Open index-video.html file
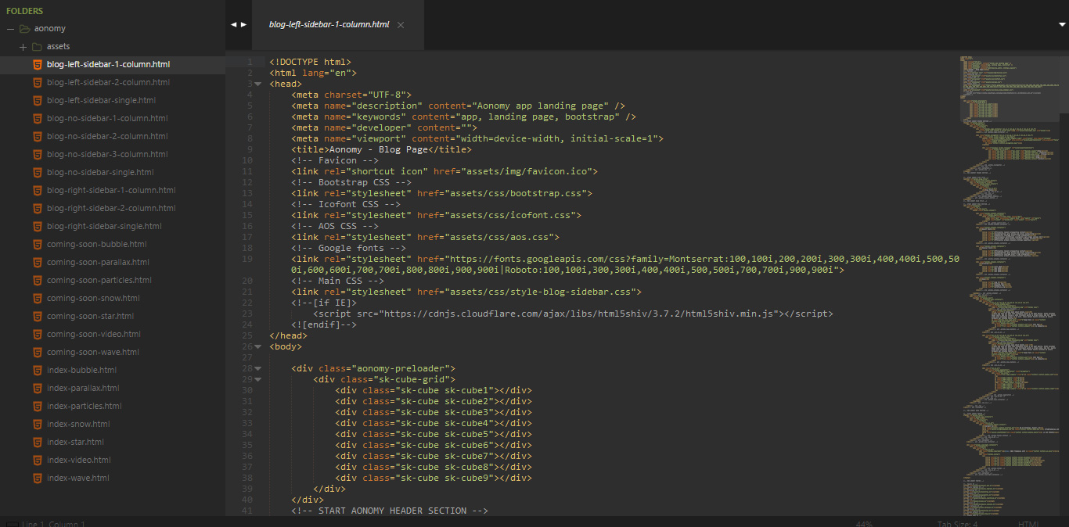 79,460
